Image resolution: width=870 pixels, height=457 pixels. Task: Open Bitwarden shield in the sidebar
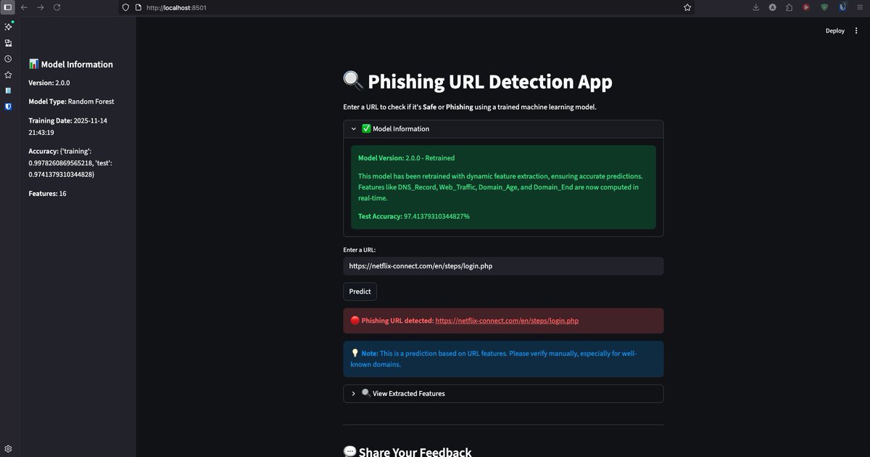9,107
